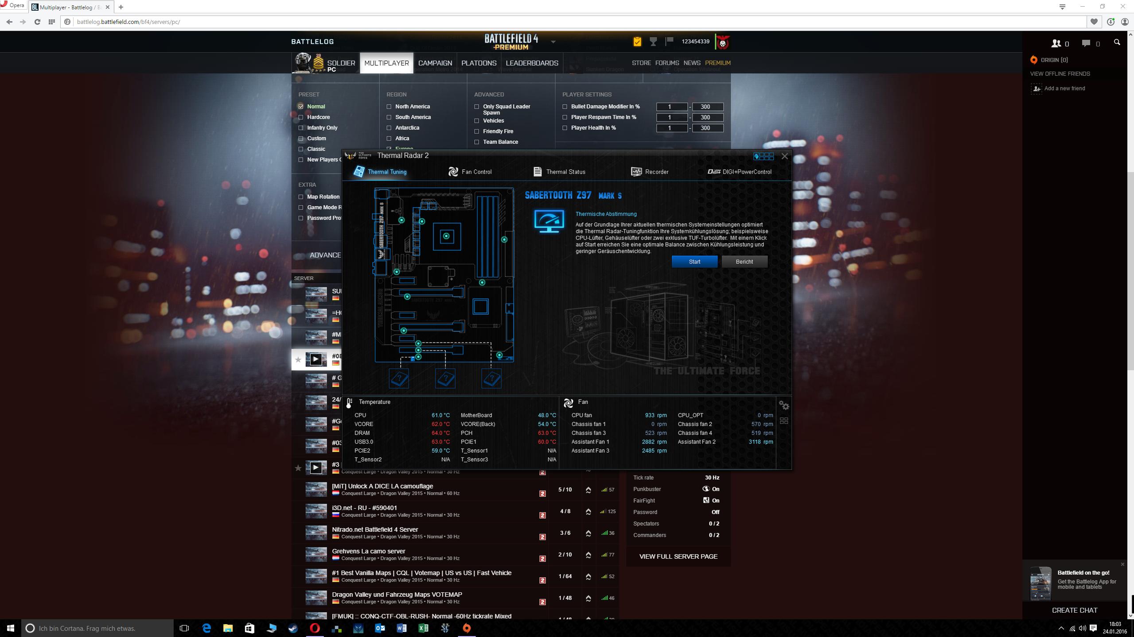Image resolution: width=1134 pixels, height=637 pixels.
Task: Enable the Hardcore preset checkbox
Action: click(301, 117)
